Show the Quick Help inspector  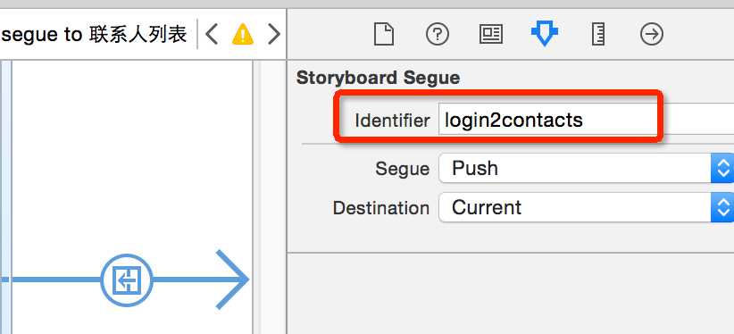click(x=438, y=35)
